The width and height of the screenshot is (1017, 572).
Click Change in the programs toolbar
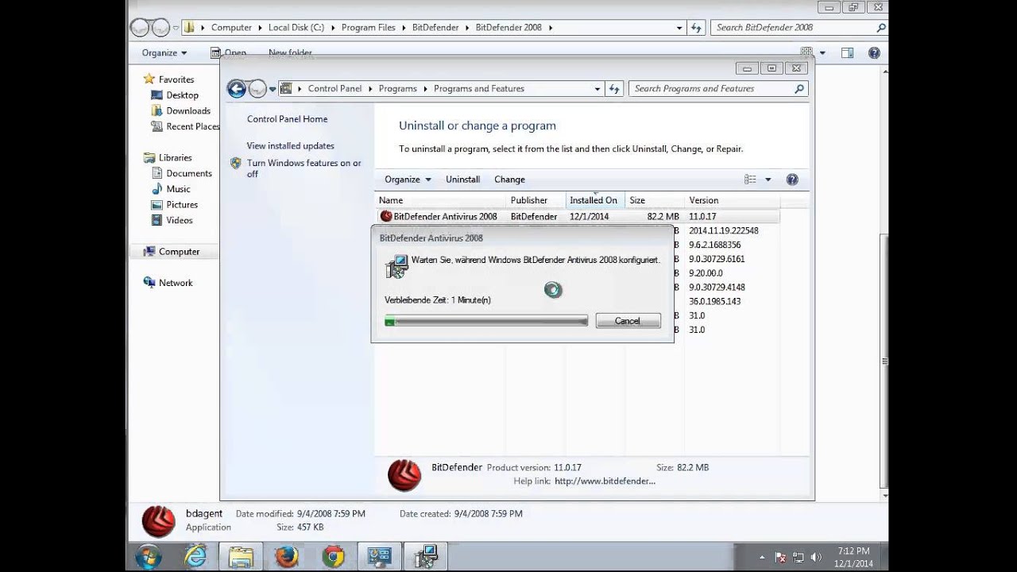tap(509, 180)
